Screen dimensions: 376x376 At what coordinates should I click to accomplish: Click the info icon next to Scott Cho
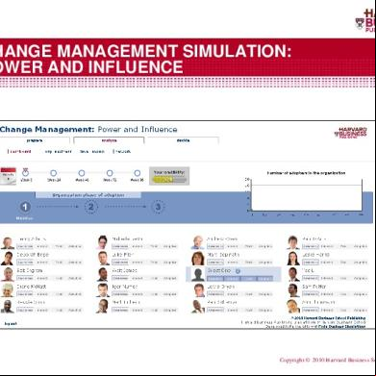pyautogui.click(x=238, y=271)
